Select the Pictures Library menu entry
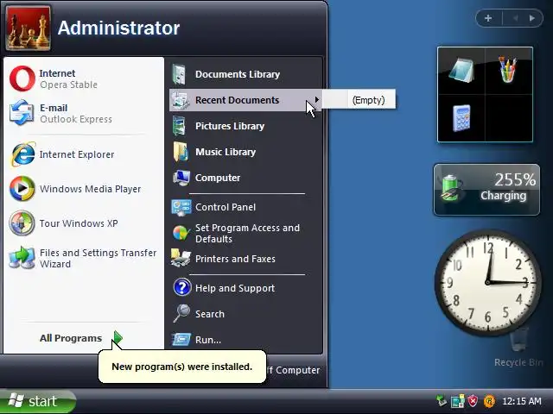This screenshot has height=414, width=553. 245,126
